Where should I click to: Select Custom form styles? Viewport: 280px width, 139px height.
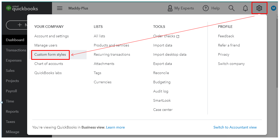coord(50,54)
